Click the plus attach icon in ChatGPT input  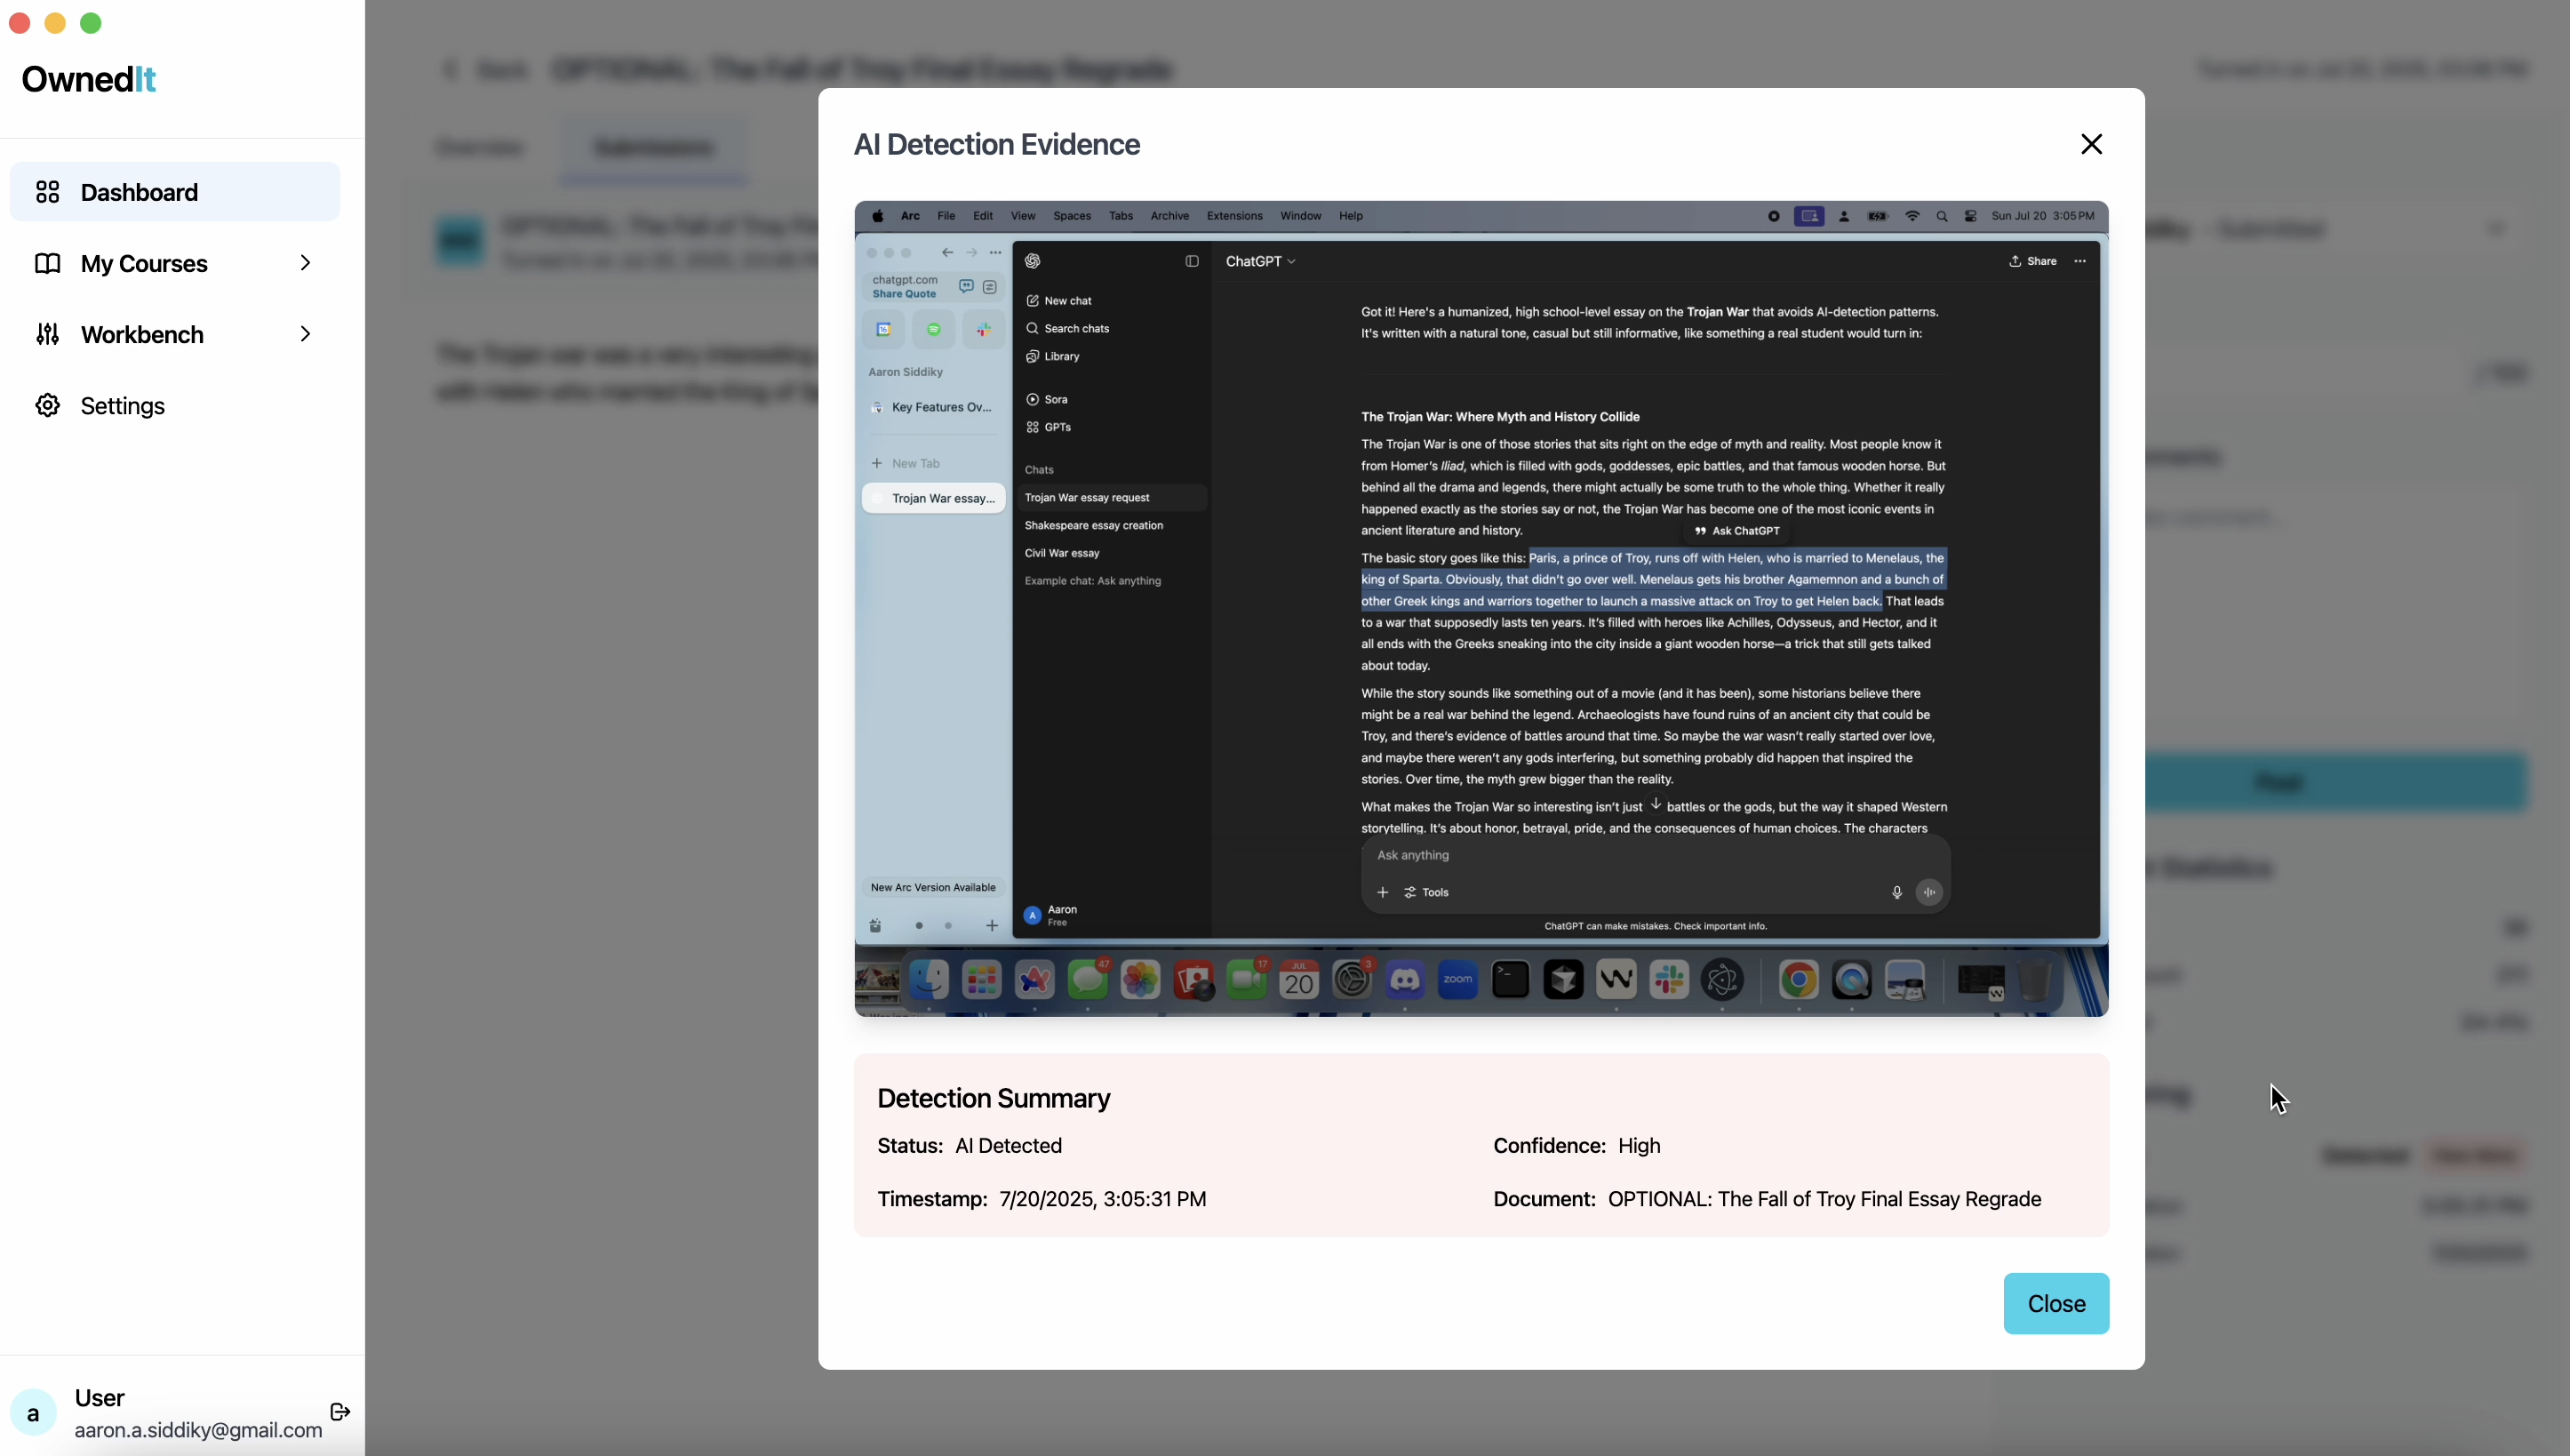[x=1383, y=893]
